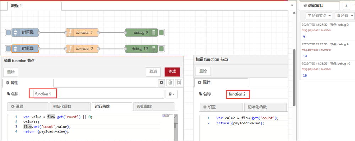
Task: Select the function 1 node
Action: coord(82,33)
